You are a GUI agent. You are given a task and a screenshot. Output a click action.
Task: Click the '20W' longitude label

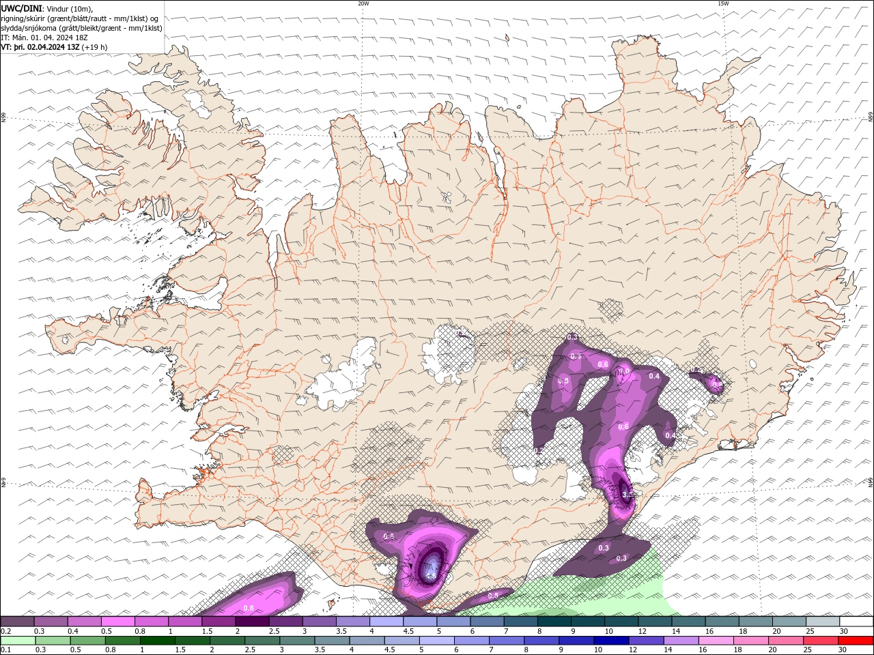pos(363,3)
